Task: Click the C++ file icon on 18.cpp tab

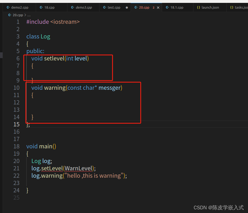Action: [41, 7]
